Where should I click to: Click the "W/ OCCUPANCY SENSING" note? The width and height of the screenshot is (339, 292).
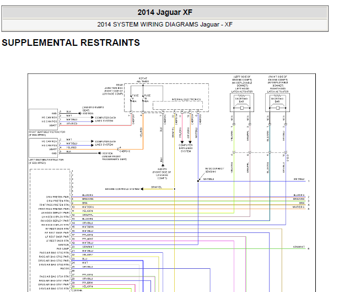click(214, 170)
